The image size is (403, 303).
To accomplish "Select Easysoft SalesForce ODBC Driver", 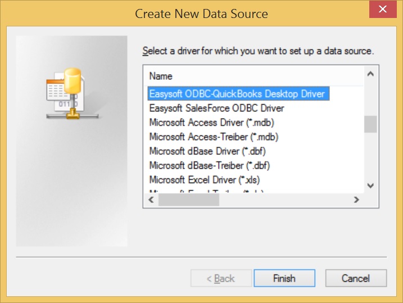I will 216,108.
